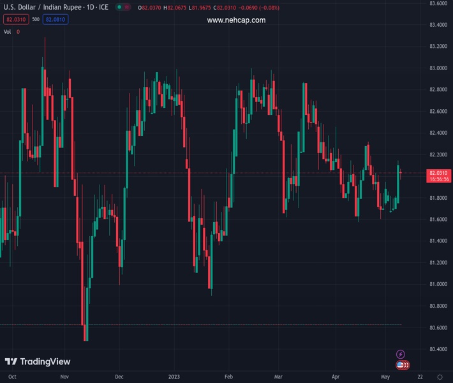Select the Vol indicator label
Screen dimensions: 453x383
[8, 31]
